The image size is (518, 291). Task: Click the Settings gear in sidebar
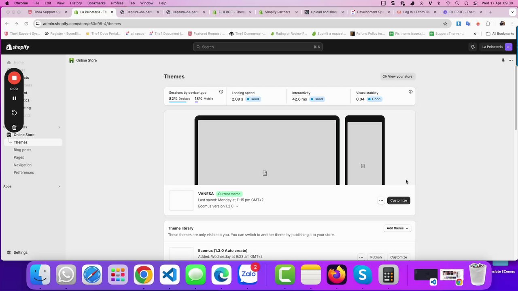8,253
